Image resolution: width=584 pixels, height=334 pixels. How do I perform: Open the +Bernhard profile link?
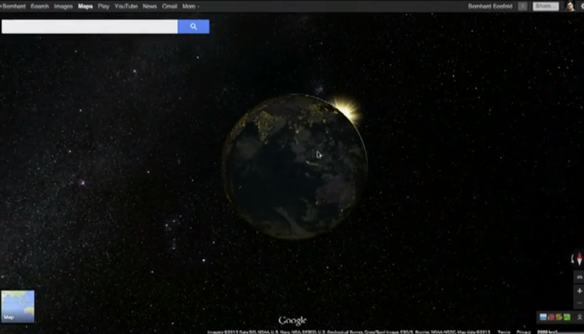(13, 6)
